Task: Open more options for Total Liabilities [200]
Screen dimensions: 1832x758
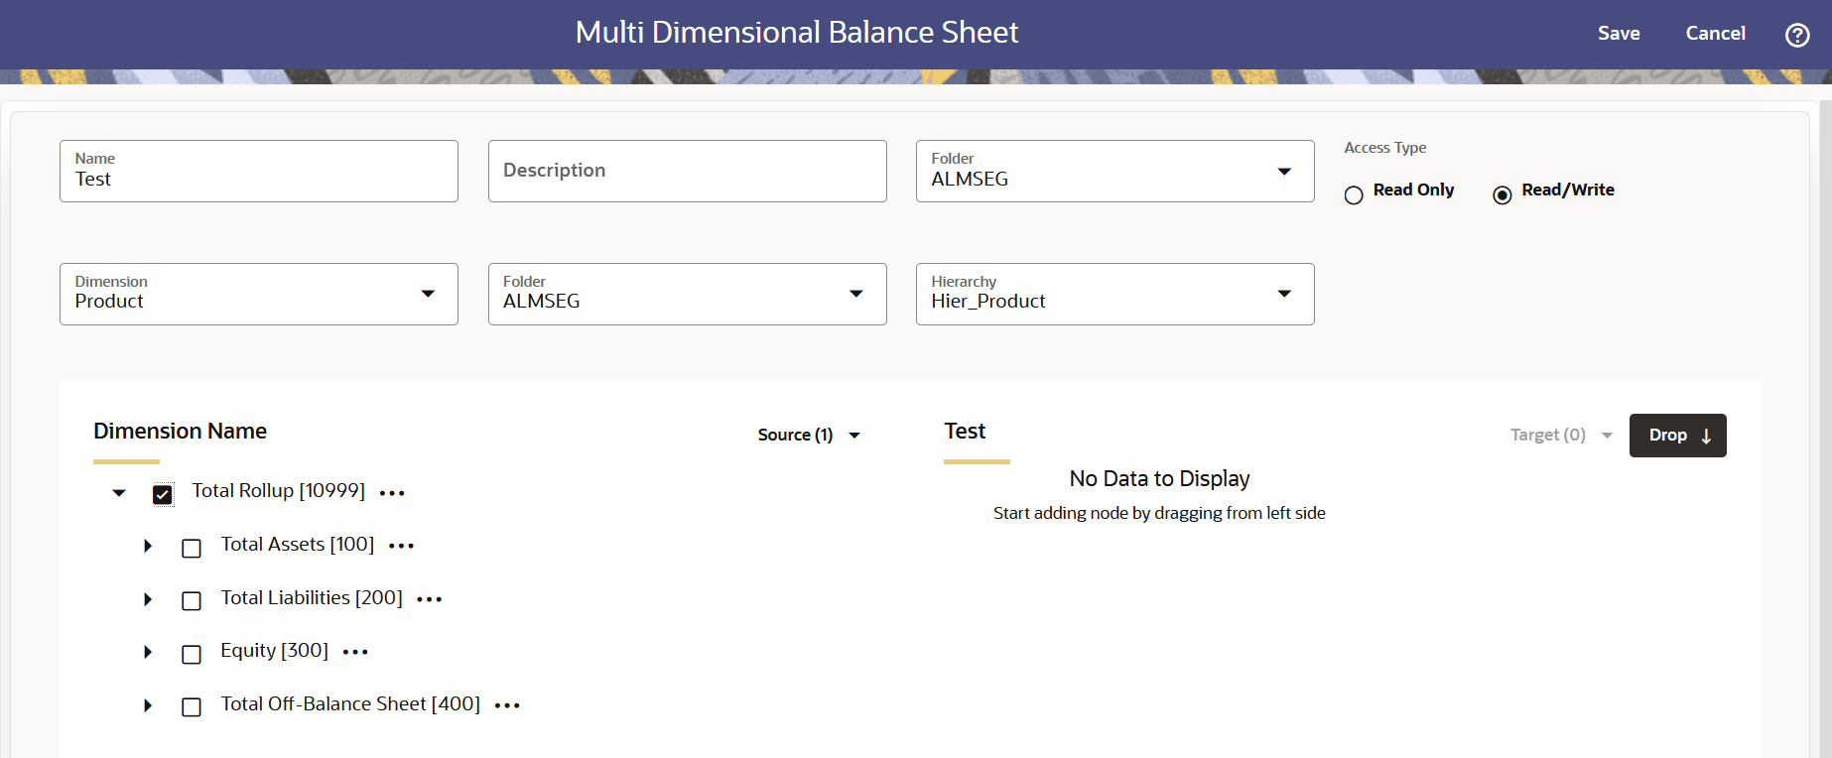Action: [430, 599]
